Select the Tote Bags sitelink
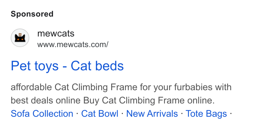 point(206,113)
